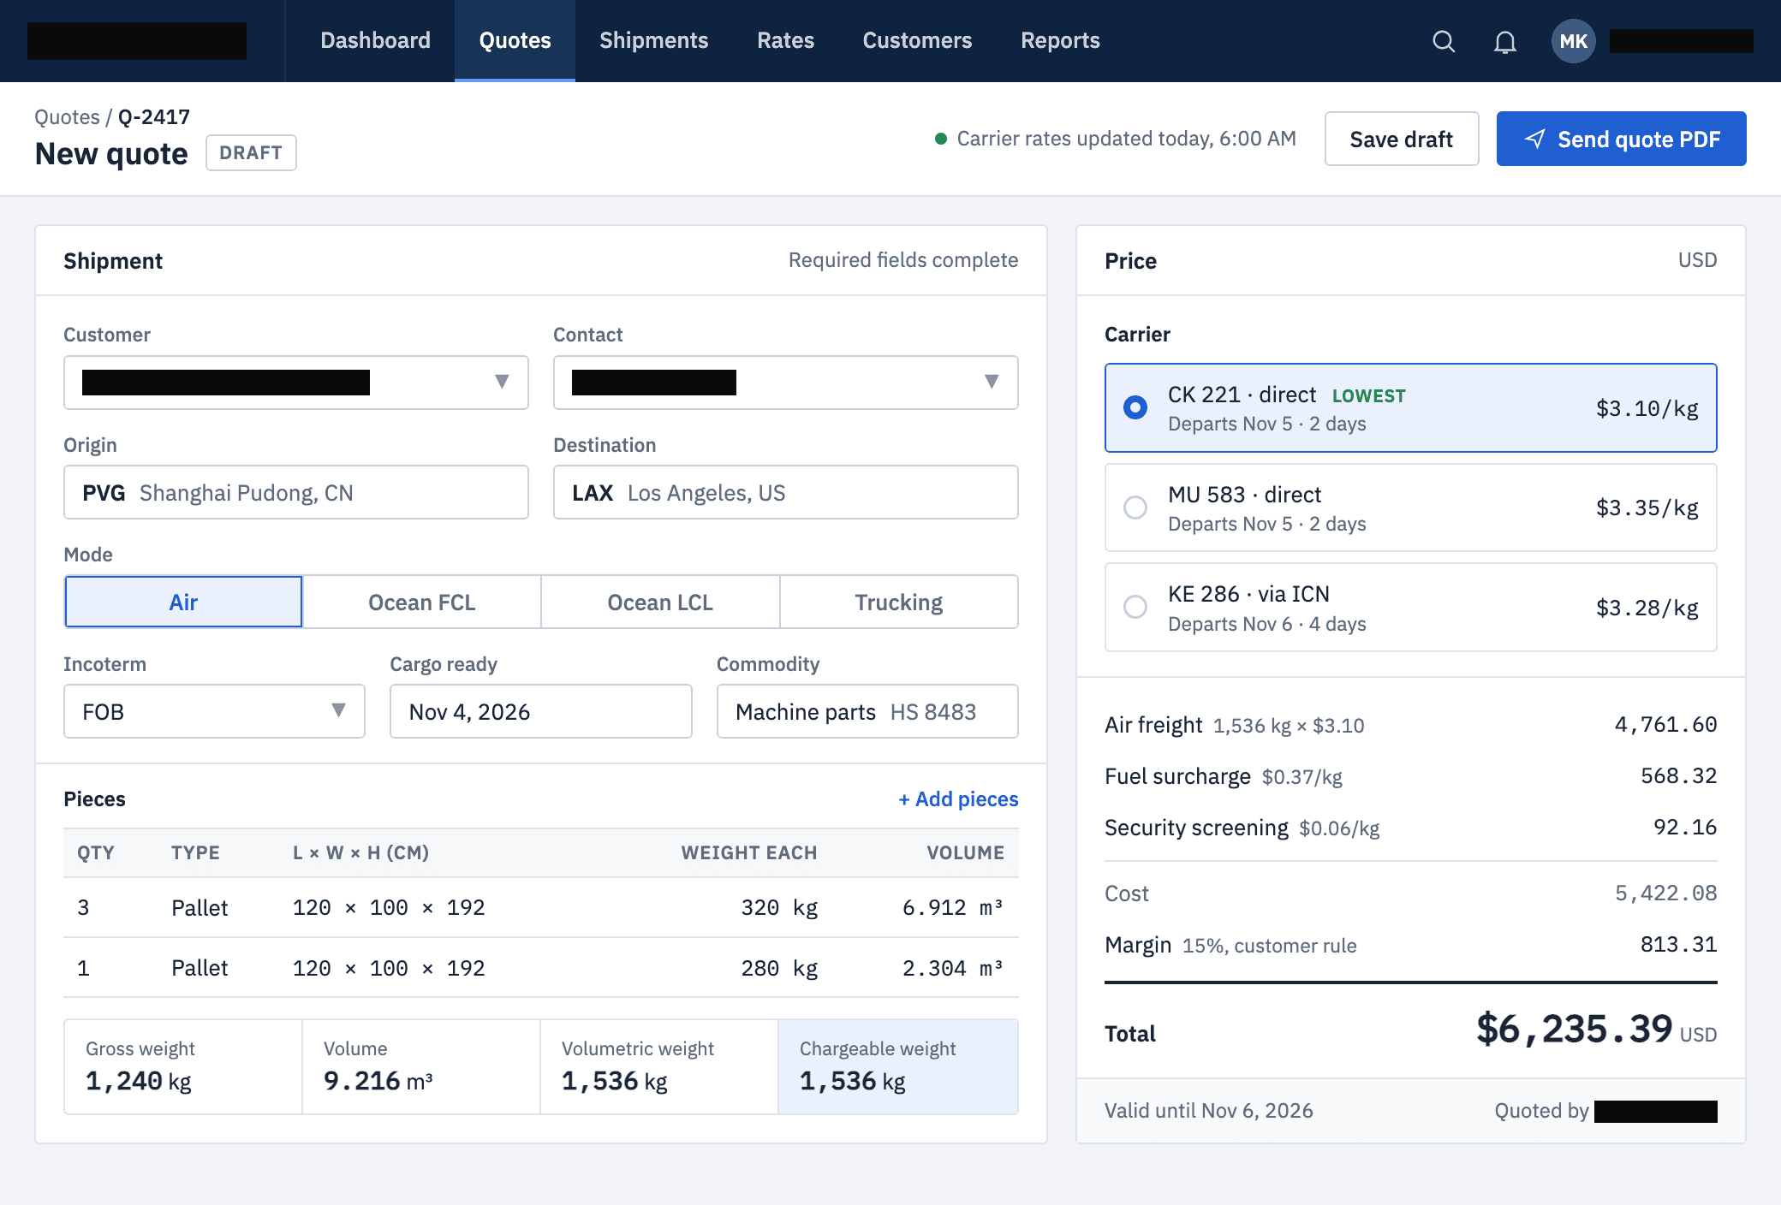The width and height of the screenshot is (1781, 1205).
Task: Click the Fuel surcharge 568.32 value
Action: point(1678,775)
